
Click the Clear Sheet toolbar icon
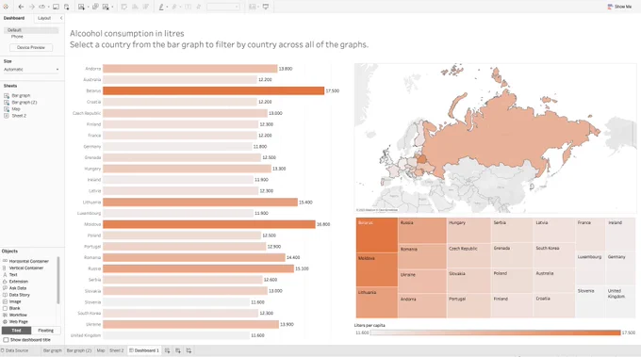[106, 7]
